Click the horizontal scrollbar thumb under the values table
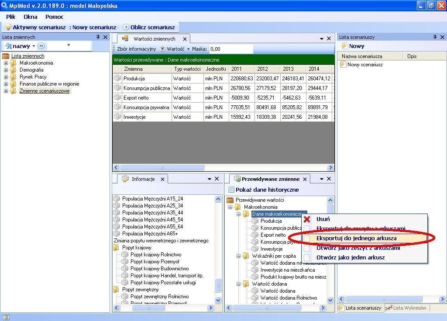447x321 pixels. [x=162, y=168]
